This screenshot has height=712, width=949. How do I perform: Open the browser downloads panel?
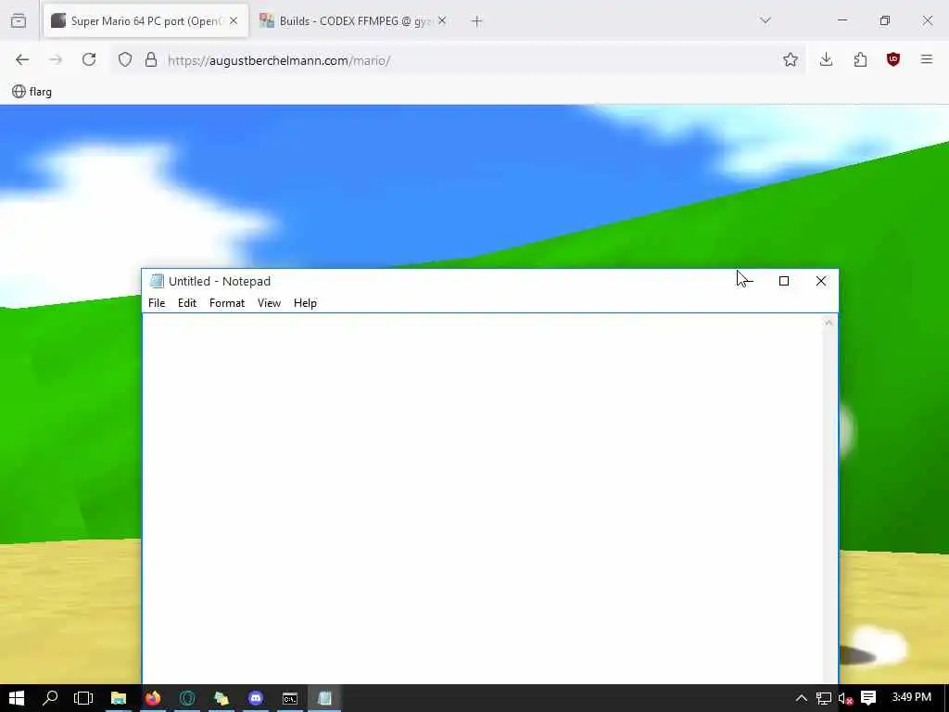[826, 59]
